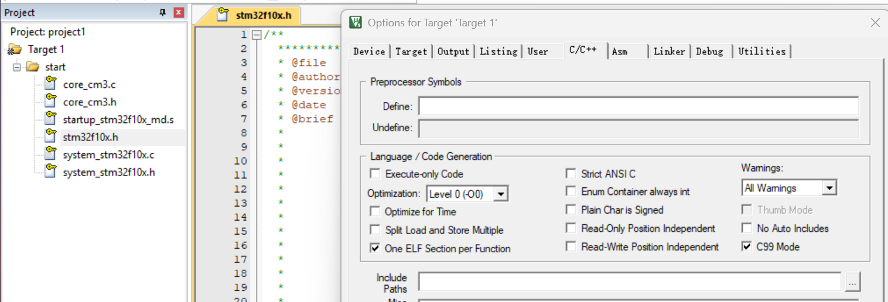Collapse the code fold at line 1
This screenshot has height=302, width=888.
tap(256, 35)
